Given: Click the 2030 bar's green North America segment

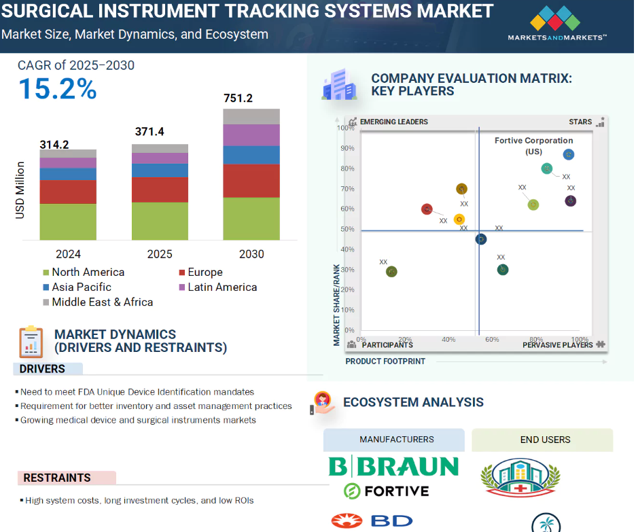Looking at the screenshot, I should coord(251,219).
